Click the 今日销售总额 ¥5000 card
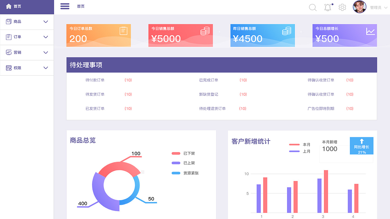The width and height of the screenshot is (390, 219). pyautogui.click(x=181, y=35)
